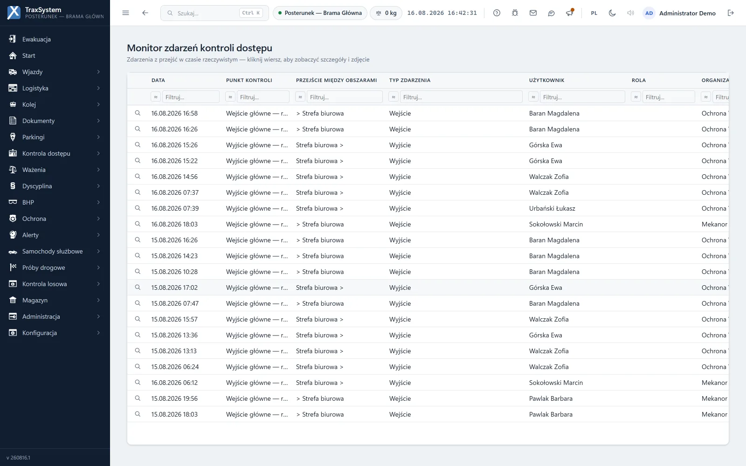
Task: Open filter operator for Data column
Action: tap(156, 97)
